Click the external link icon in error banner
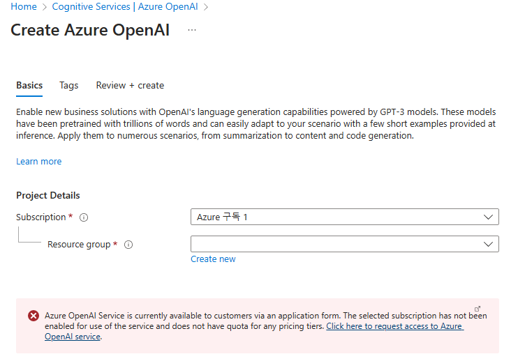Image resolution: width=518 pixels, height=361 pixels. click(x=478, y=309)
